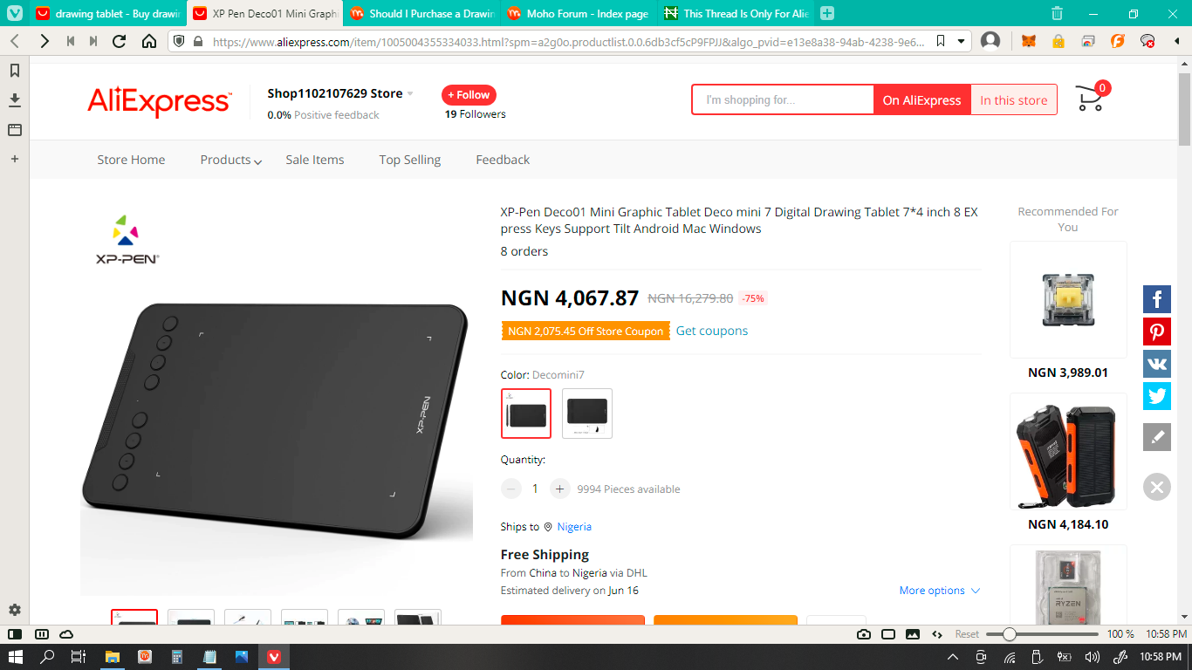Expand the Products menu
Screen dimensions: 1192x670
[x=230, y=160]
